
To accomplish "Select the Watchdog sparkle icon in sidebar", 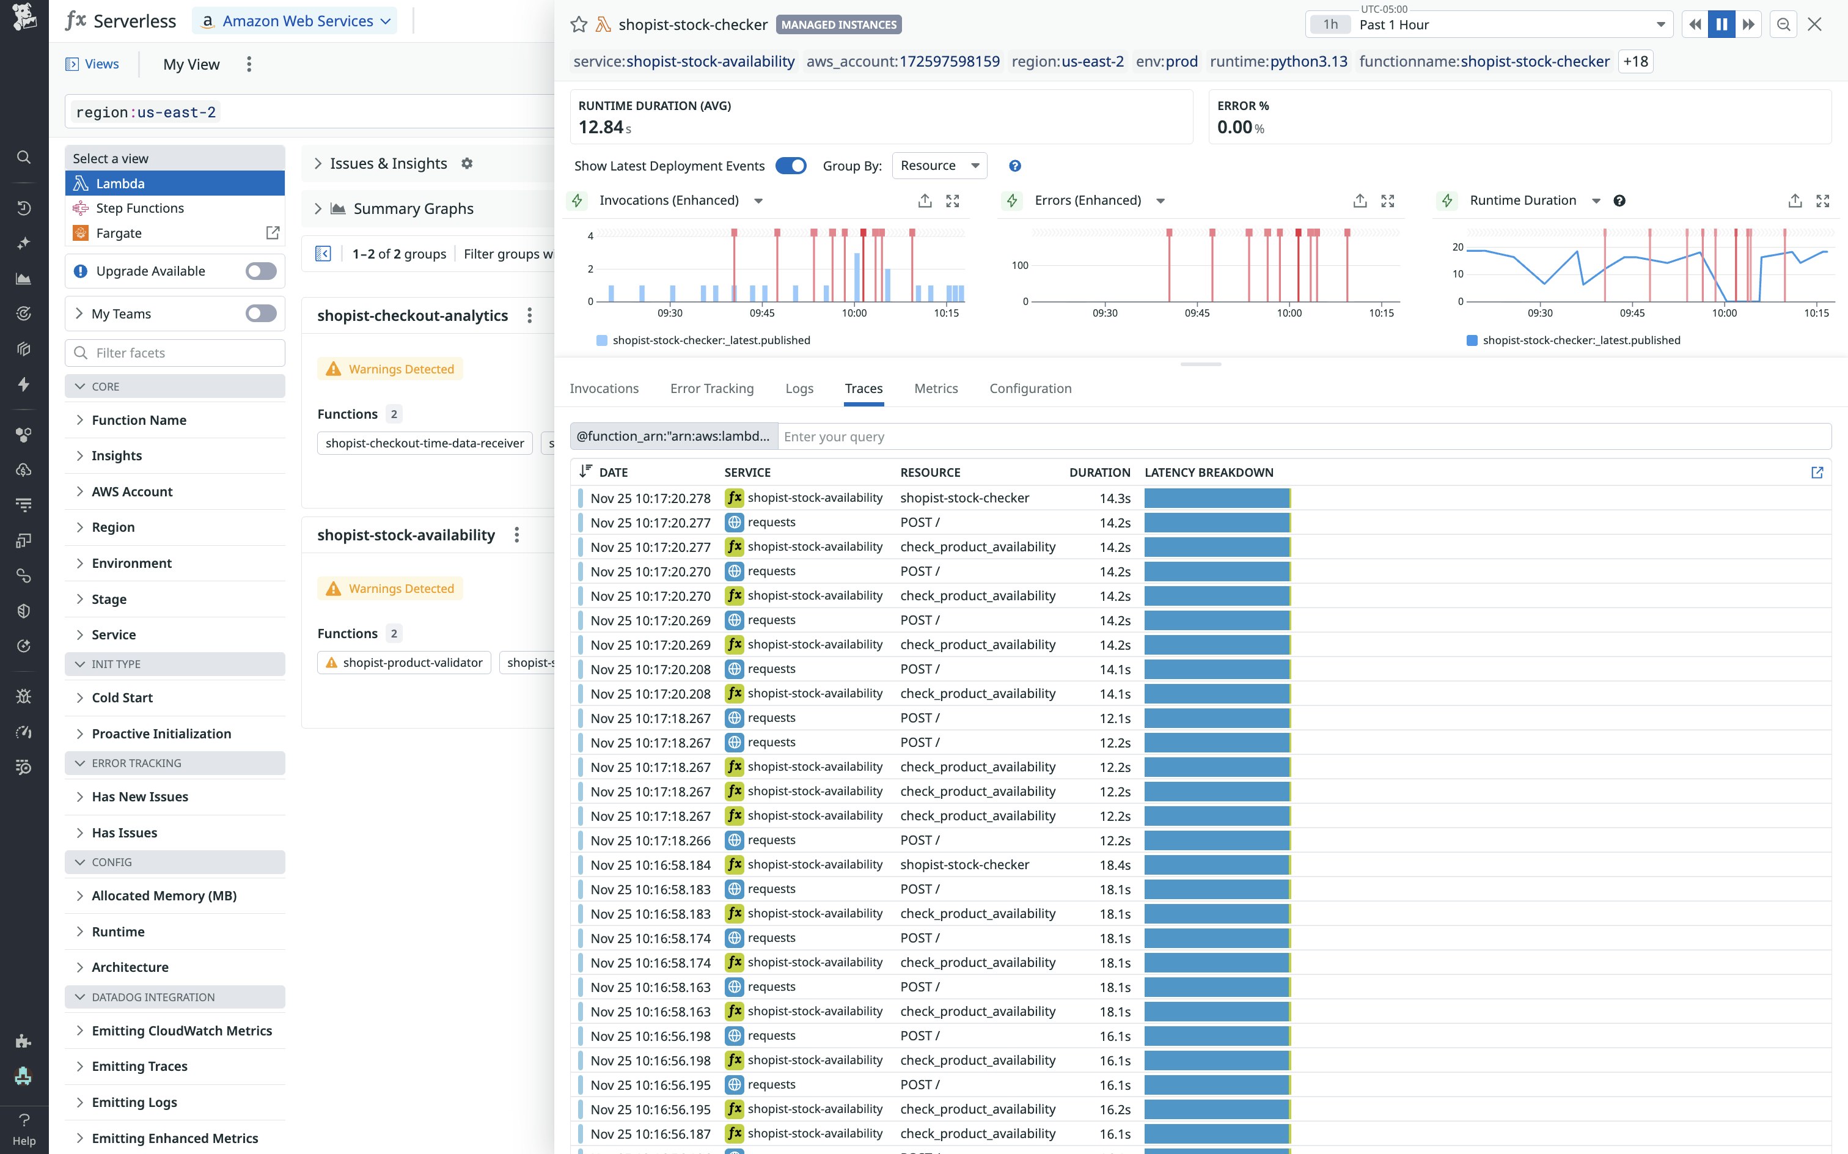I will click(x=24, y=243).
